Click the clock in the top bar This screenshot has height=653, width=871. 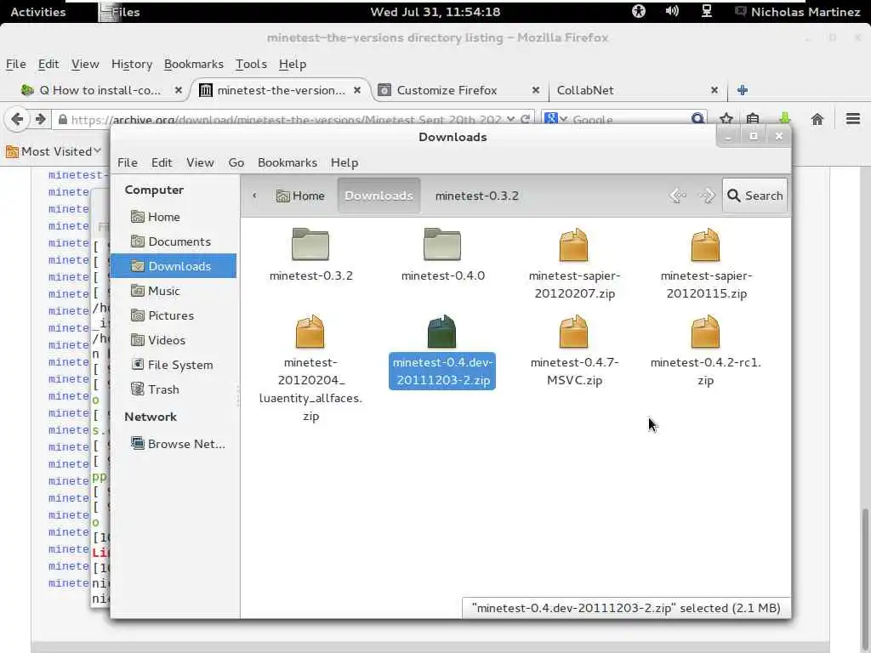435,12
